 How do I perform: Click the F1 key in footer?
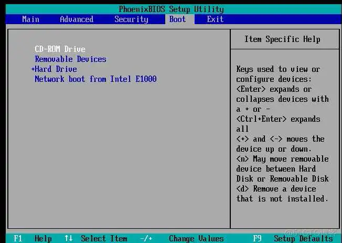tap(18, 238)
